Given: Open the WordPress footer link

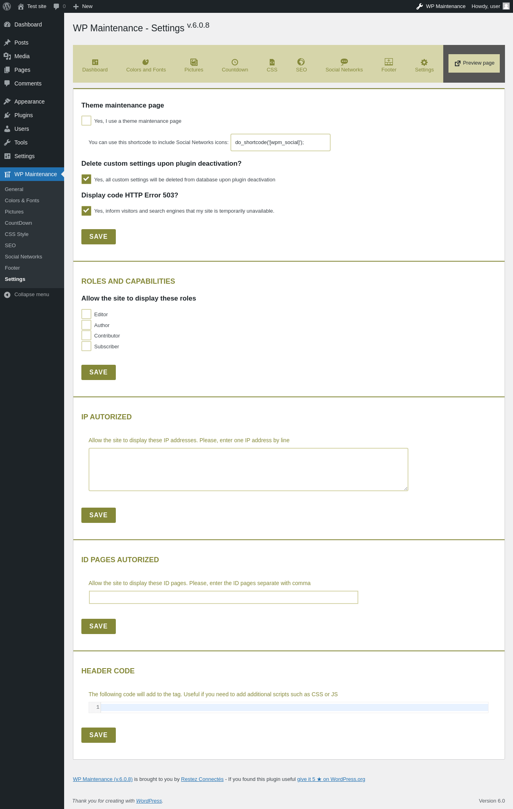Looking at the screenshot, I should 149,801.
